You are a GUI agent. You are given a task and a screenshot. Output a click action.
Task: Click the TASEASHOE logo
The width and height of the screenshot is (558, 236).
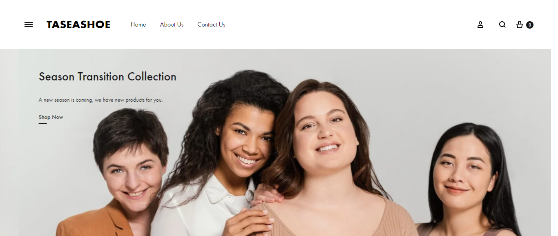[78, 24]
